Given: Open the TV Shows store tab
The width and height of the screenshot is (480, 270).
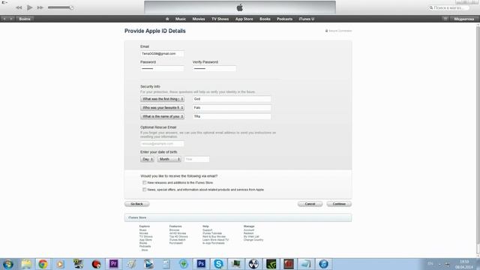Looking at the screenshot, I should pos(220,19).
